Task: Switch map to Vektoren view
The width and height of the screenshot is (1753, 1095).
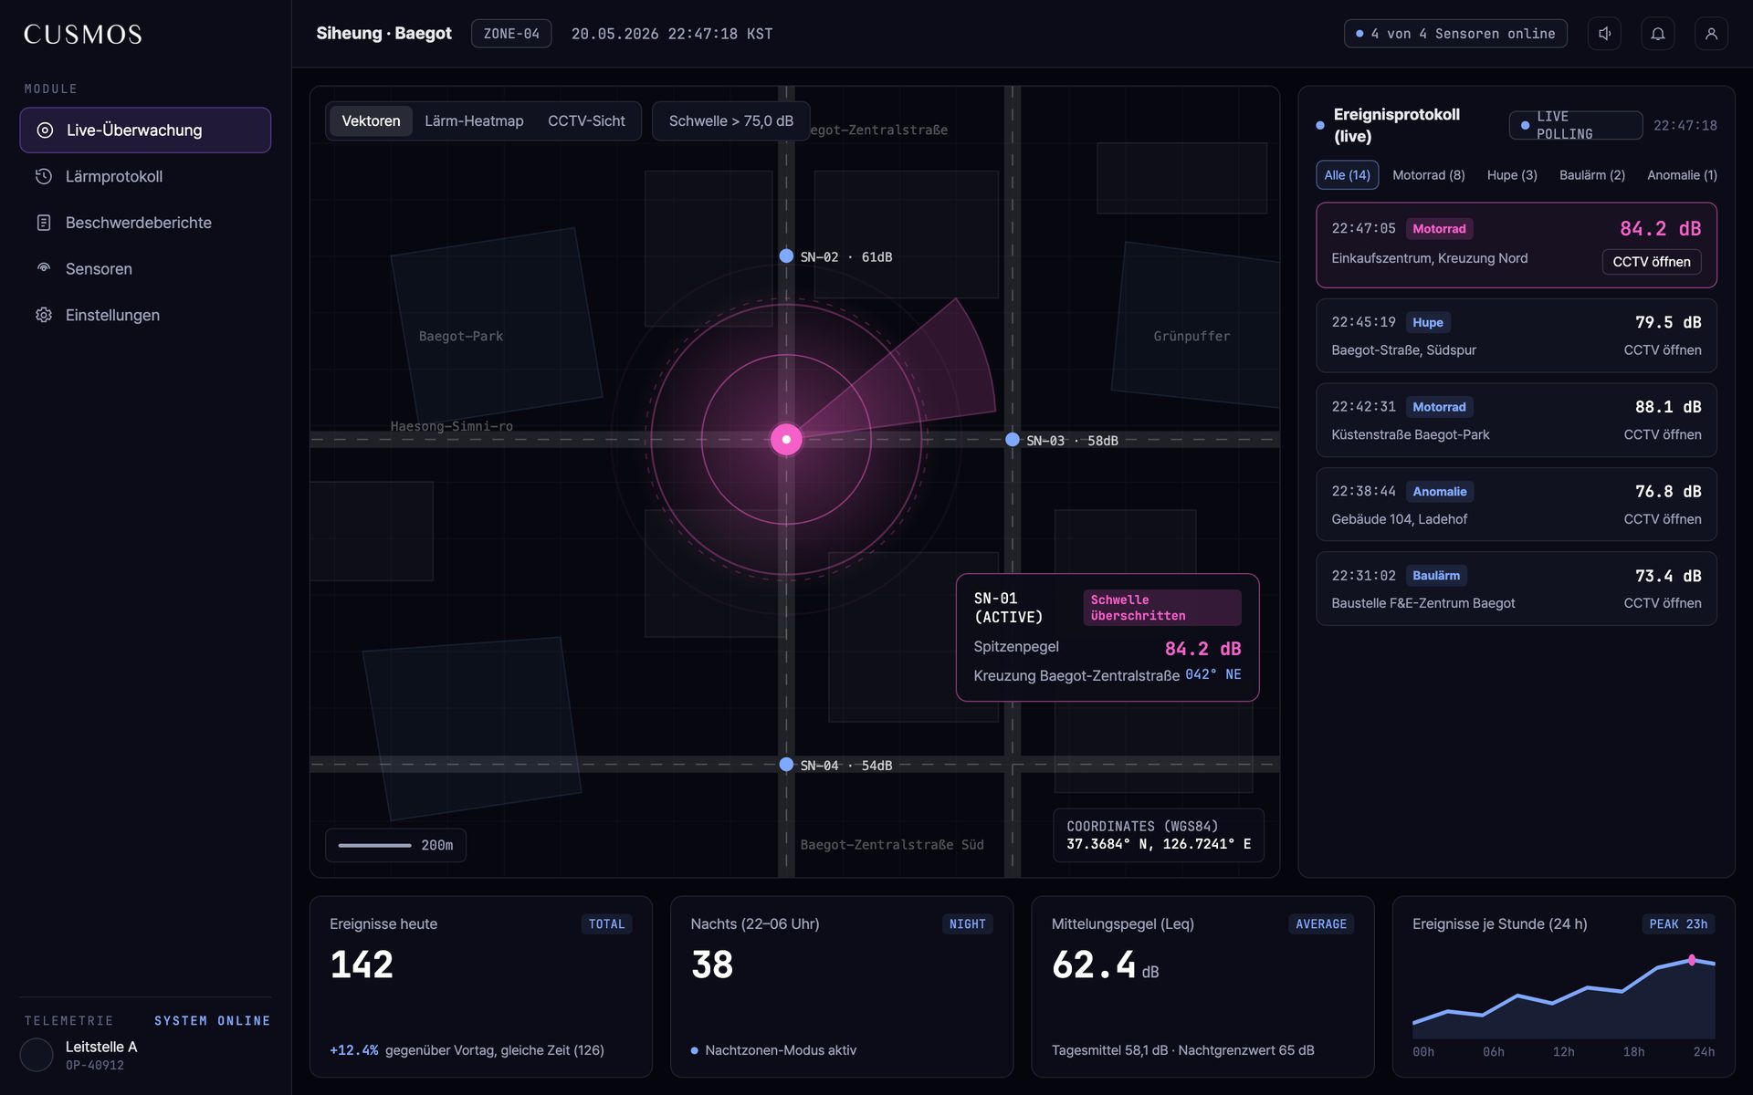Action: coord(371,121)
